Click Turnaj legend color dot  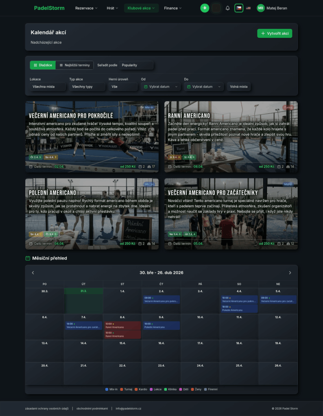pyautogui.click(x=122, y=389)
